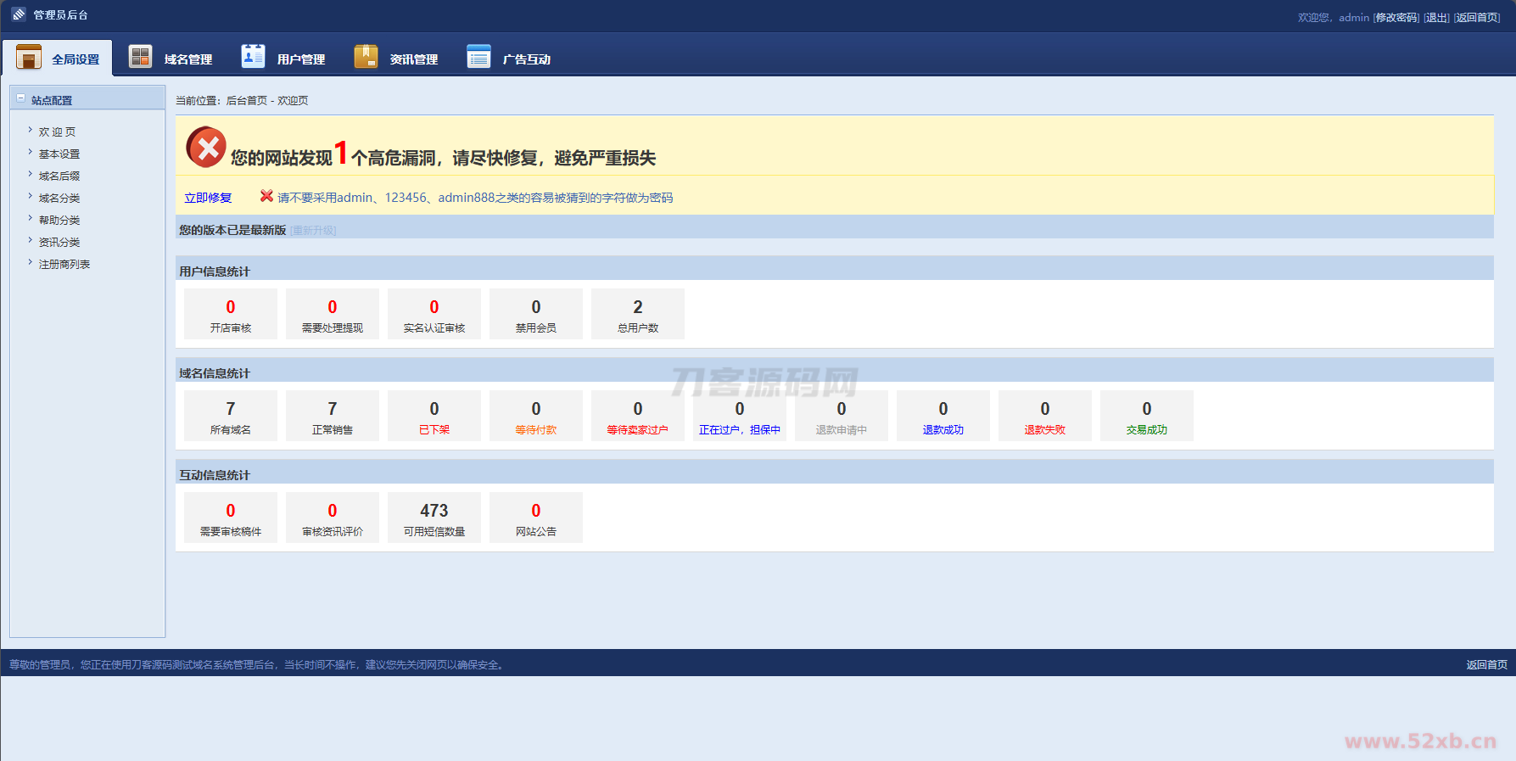
Task: Click the 域名管理 grid icon
Action: point(140,56)
